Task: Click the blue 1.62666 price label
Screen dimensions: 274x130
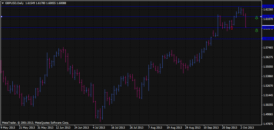Action: click(x=268, y=6)
